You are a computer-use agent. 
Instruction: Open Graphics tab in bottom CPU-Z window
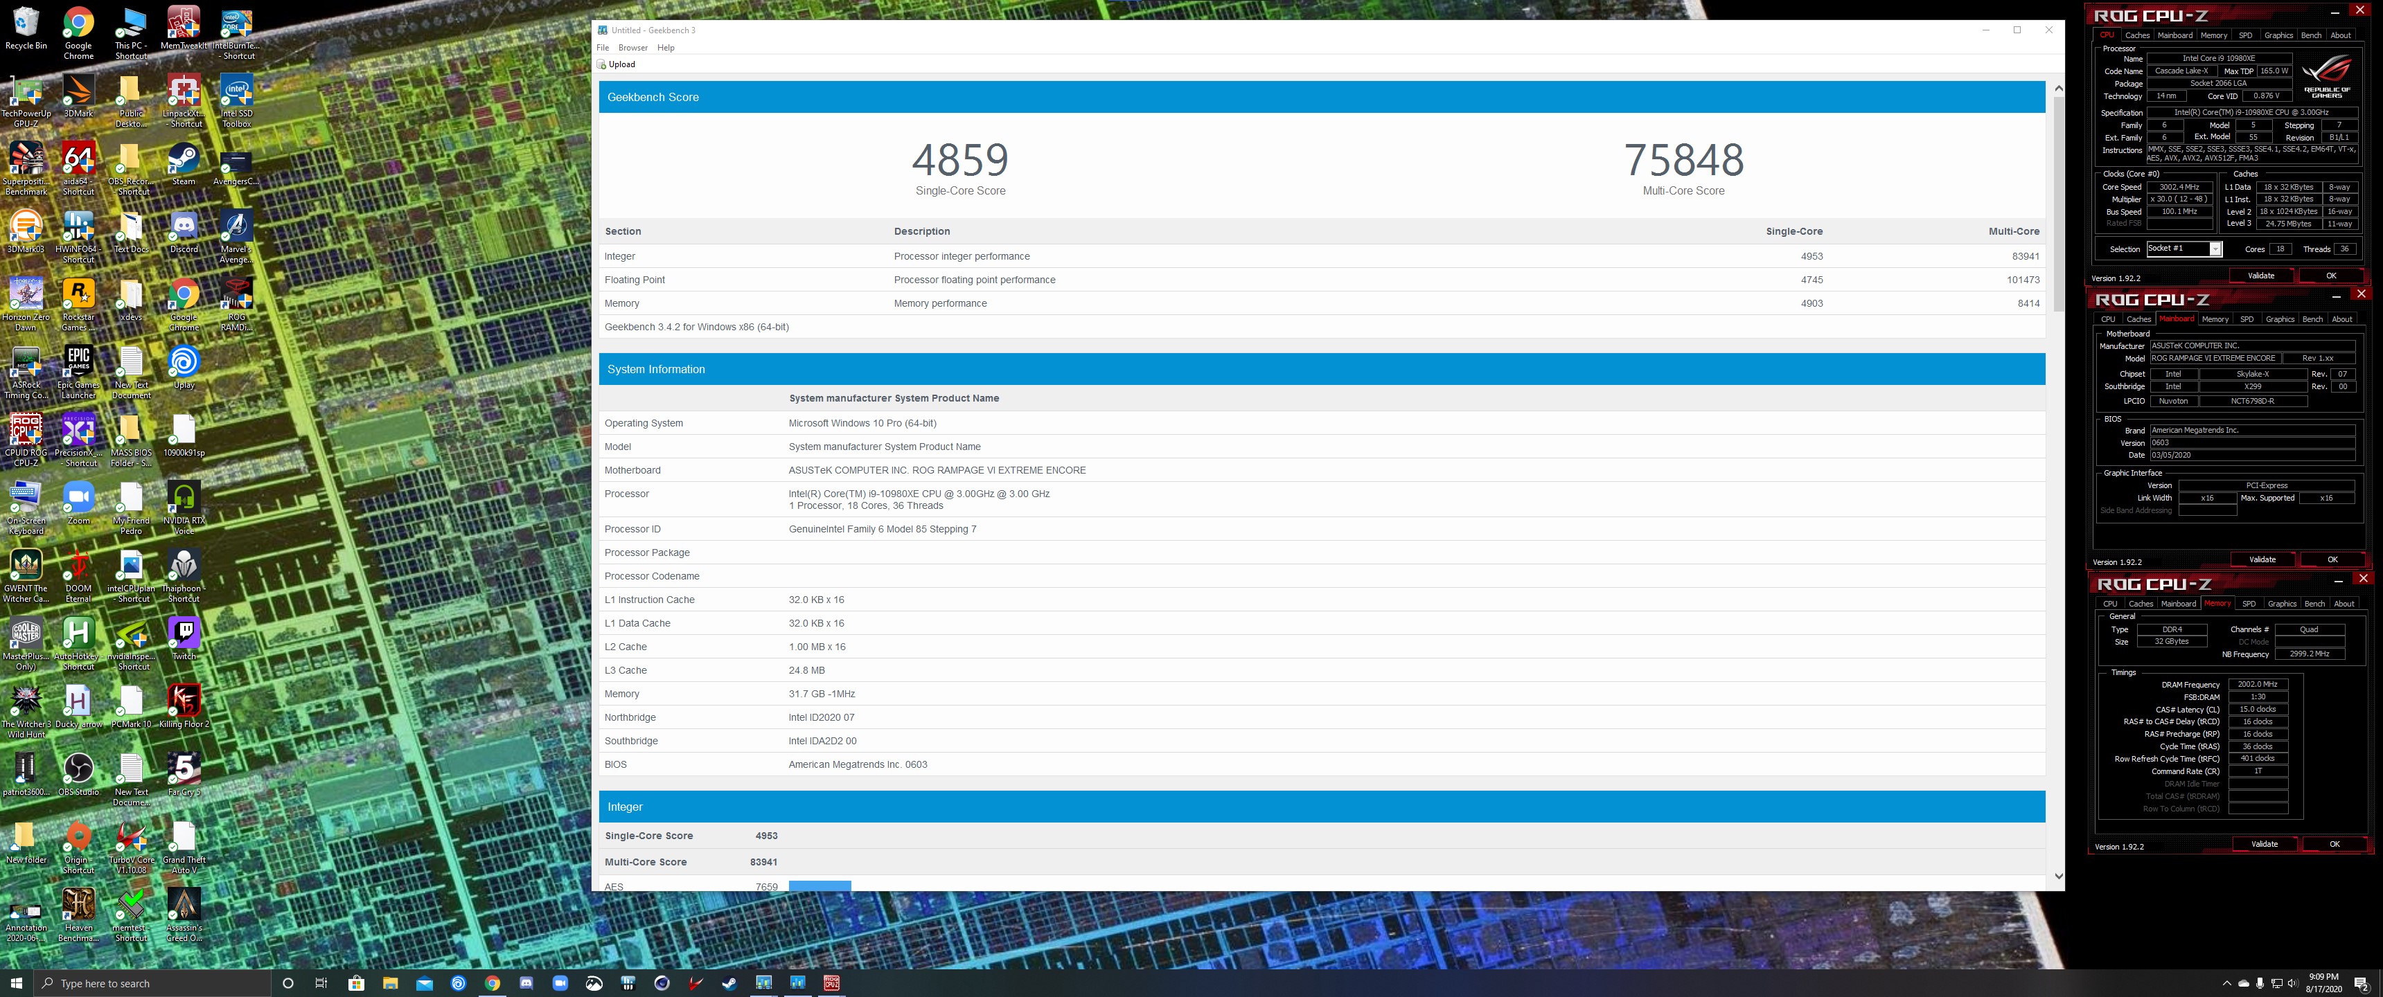tap(2281, 604)
